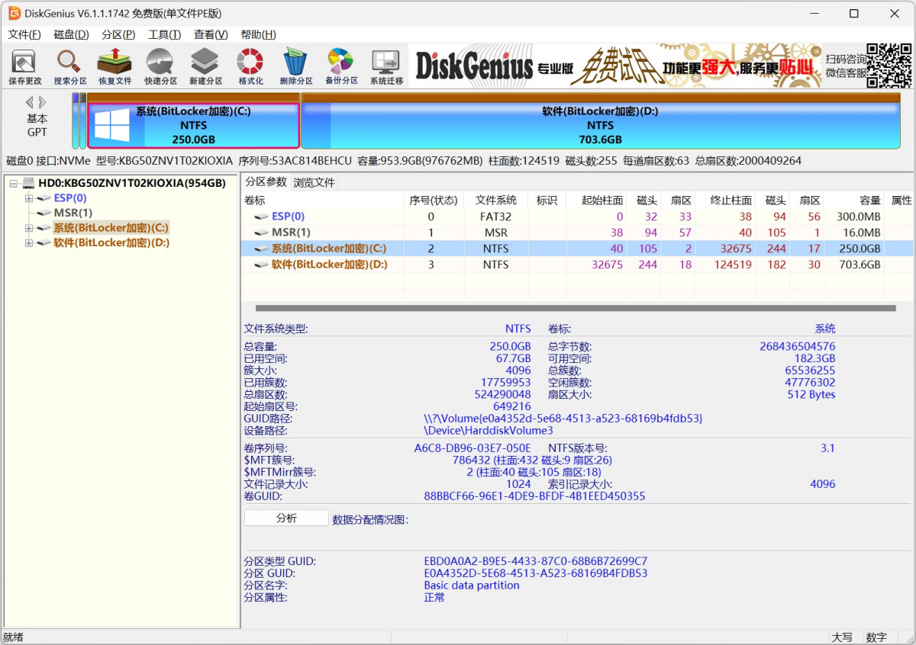Click the Save Changes (保存更改) toolbar icon
The height and width of the screenshot is (645, 916).
point(25,66)
